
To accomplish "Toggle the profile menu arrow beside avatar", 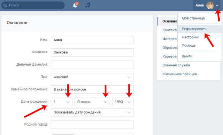I will click(x=217, y=6).
